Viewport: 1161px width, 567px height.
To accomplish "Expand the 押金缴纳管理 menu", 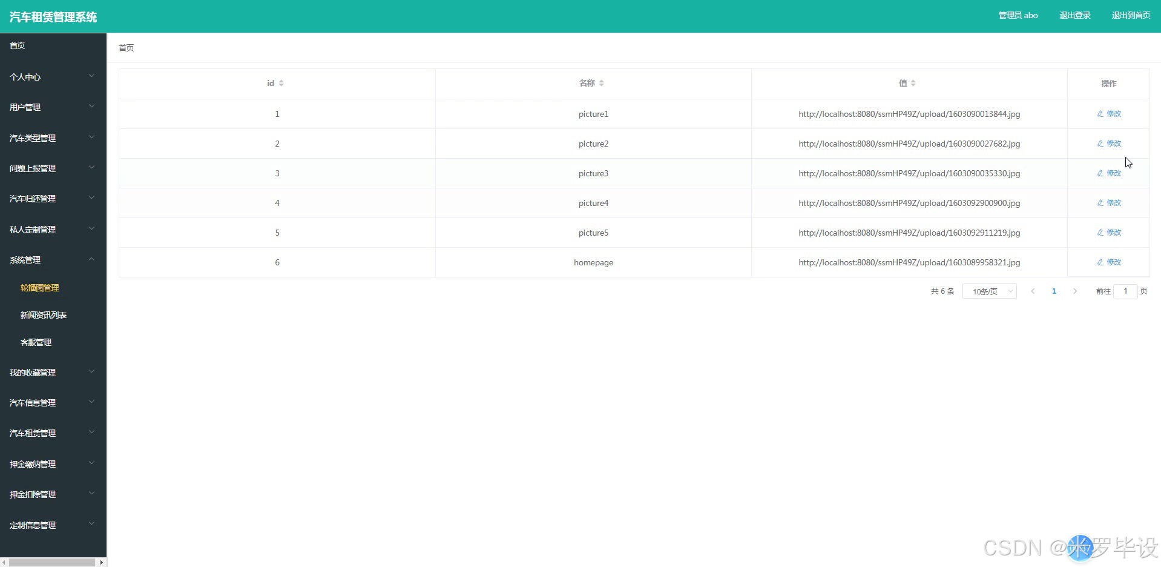I will (x=53, y=464).
